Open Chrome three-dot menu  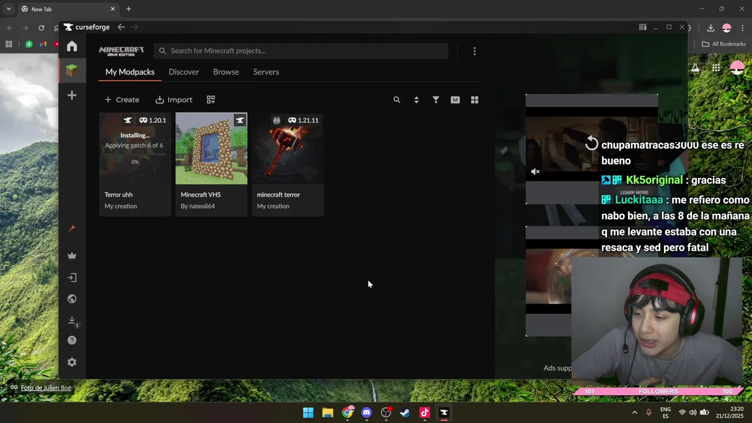coord(743,28)
